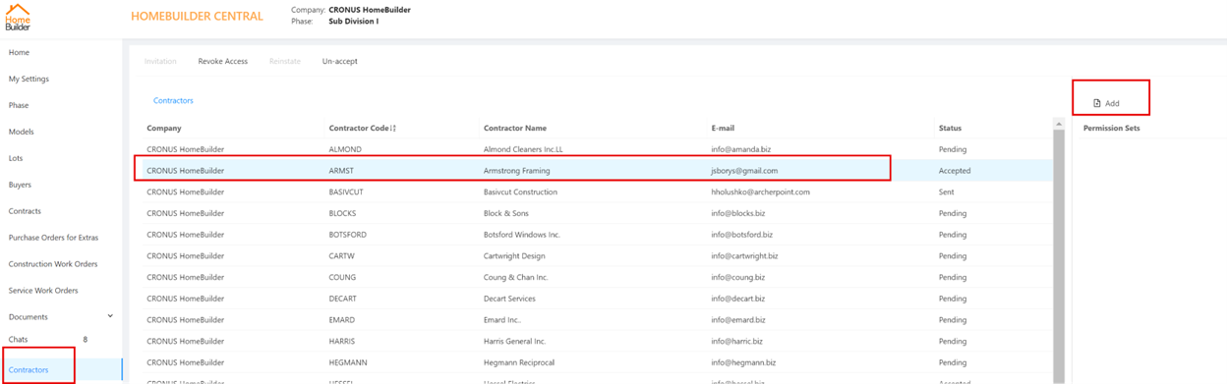
Task: Click the E-mail column header
Action: pos(723,128)
